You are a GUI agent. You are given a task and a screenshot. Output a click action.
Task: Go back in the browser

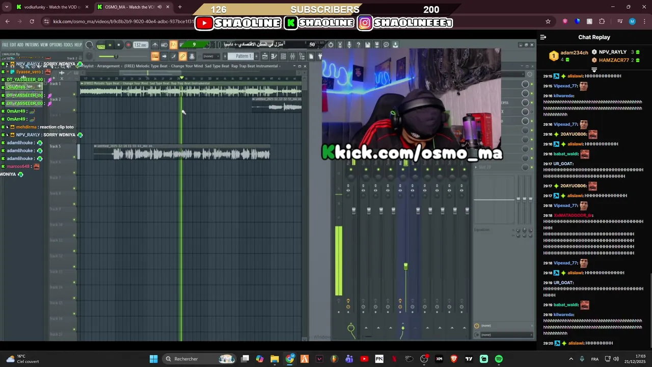coord(7,21)
